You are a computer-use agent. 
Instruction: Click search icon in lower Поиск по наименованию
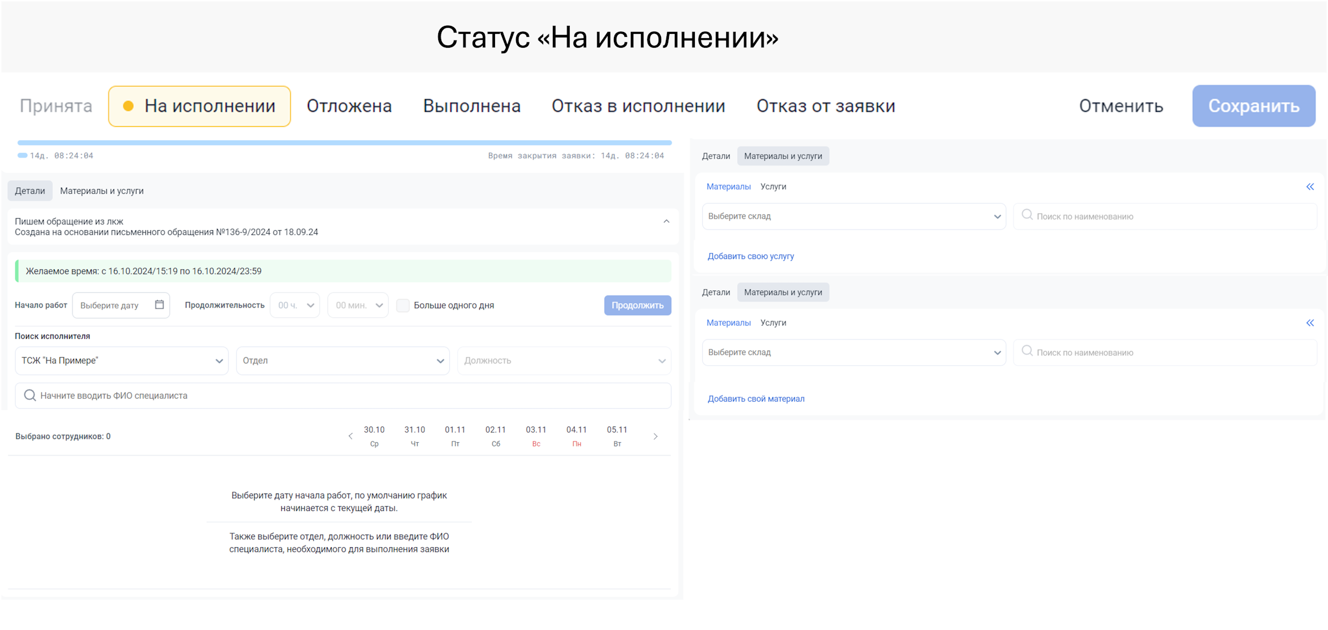[x=1027, y=351]
